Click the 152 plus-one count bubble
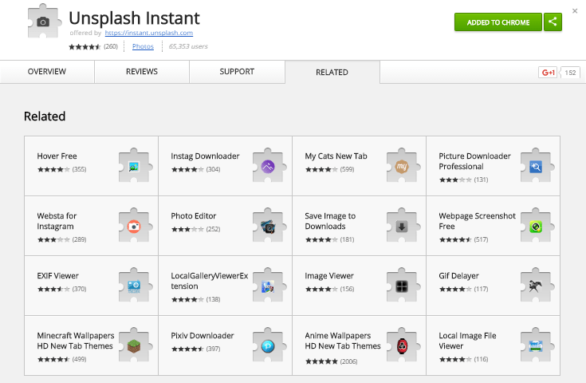 [569, 73]
